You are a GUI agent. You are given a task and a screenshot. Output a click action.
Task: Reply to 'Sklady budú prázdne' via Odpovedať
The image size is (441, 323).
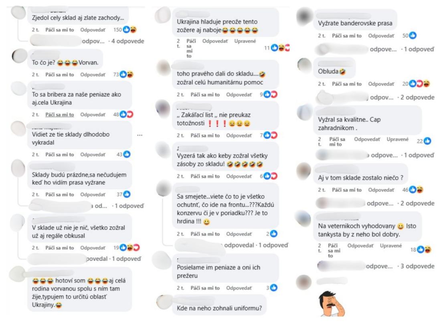click(x=93, y=195)
